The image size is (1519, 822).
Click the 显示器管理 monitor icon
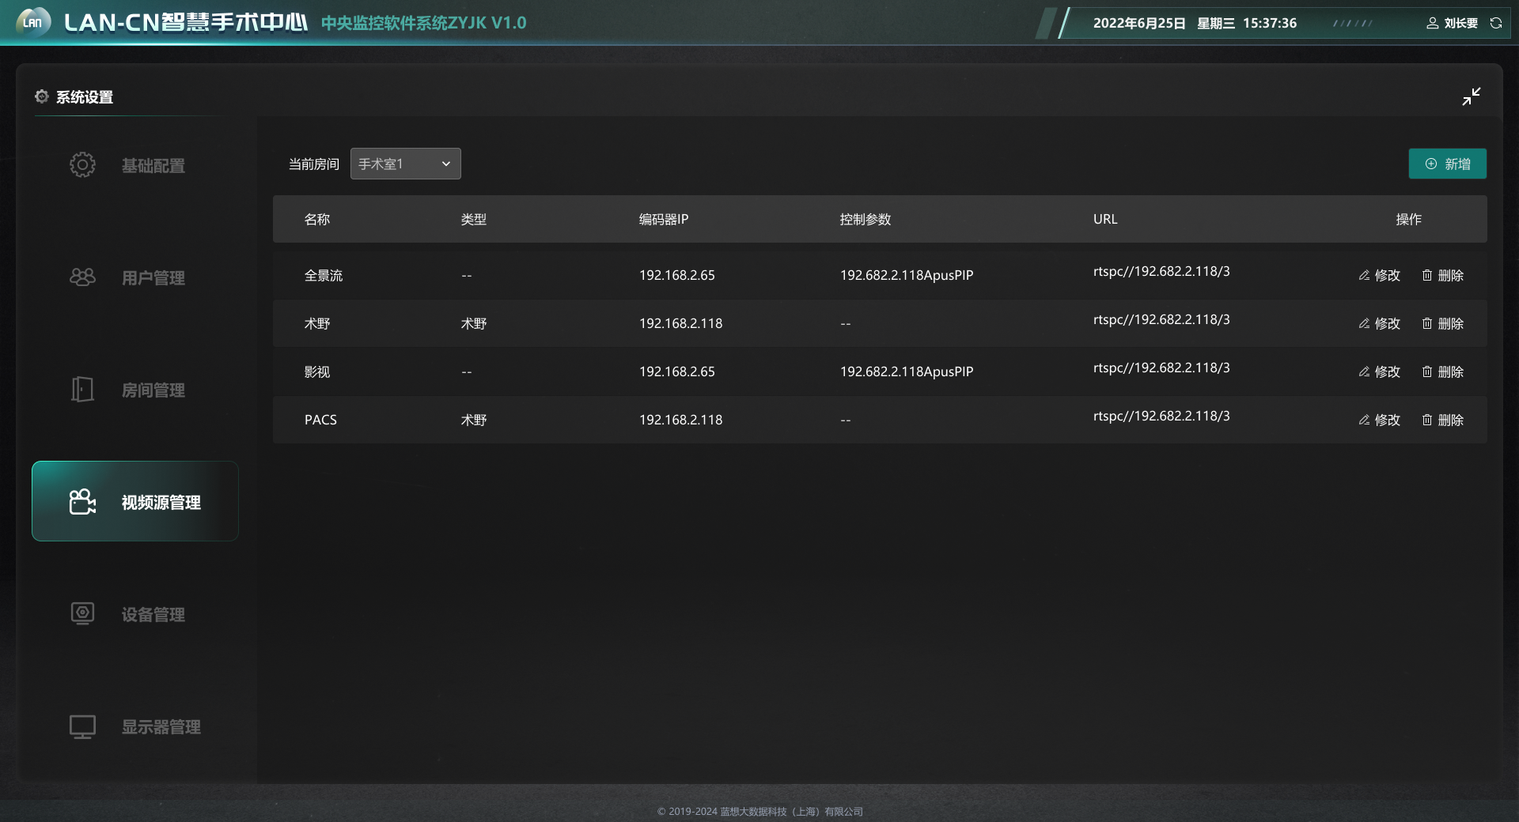(x=82, y=726)
